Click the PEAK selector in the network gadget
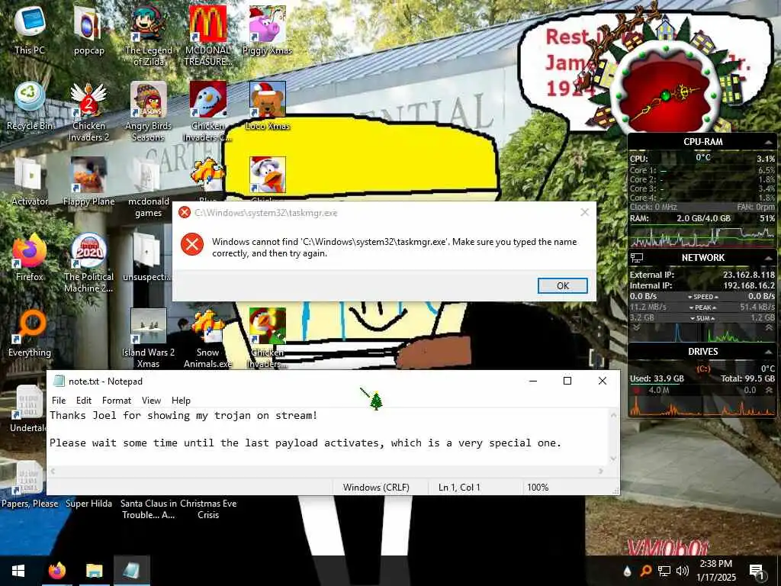The image size is (781, 586). click(x=702, y=307)
